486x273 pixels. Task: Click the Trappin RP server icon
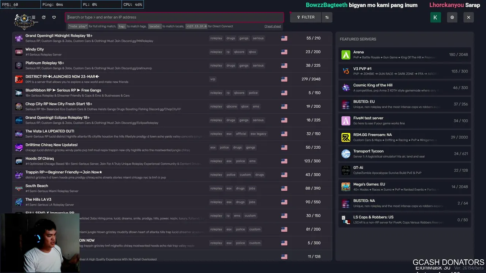pos(19,175)
